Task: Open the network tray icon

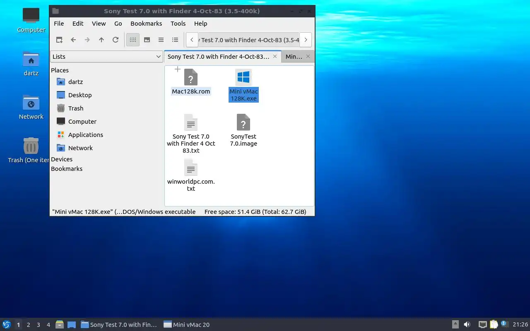Action: pos(482,325)
